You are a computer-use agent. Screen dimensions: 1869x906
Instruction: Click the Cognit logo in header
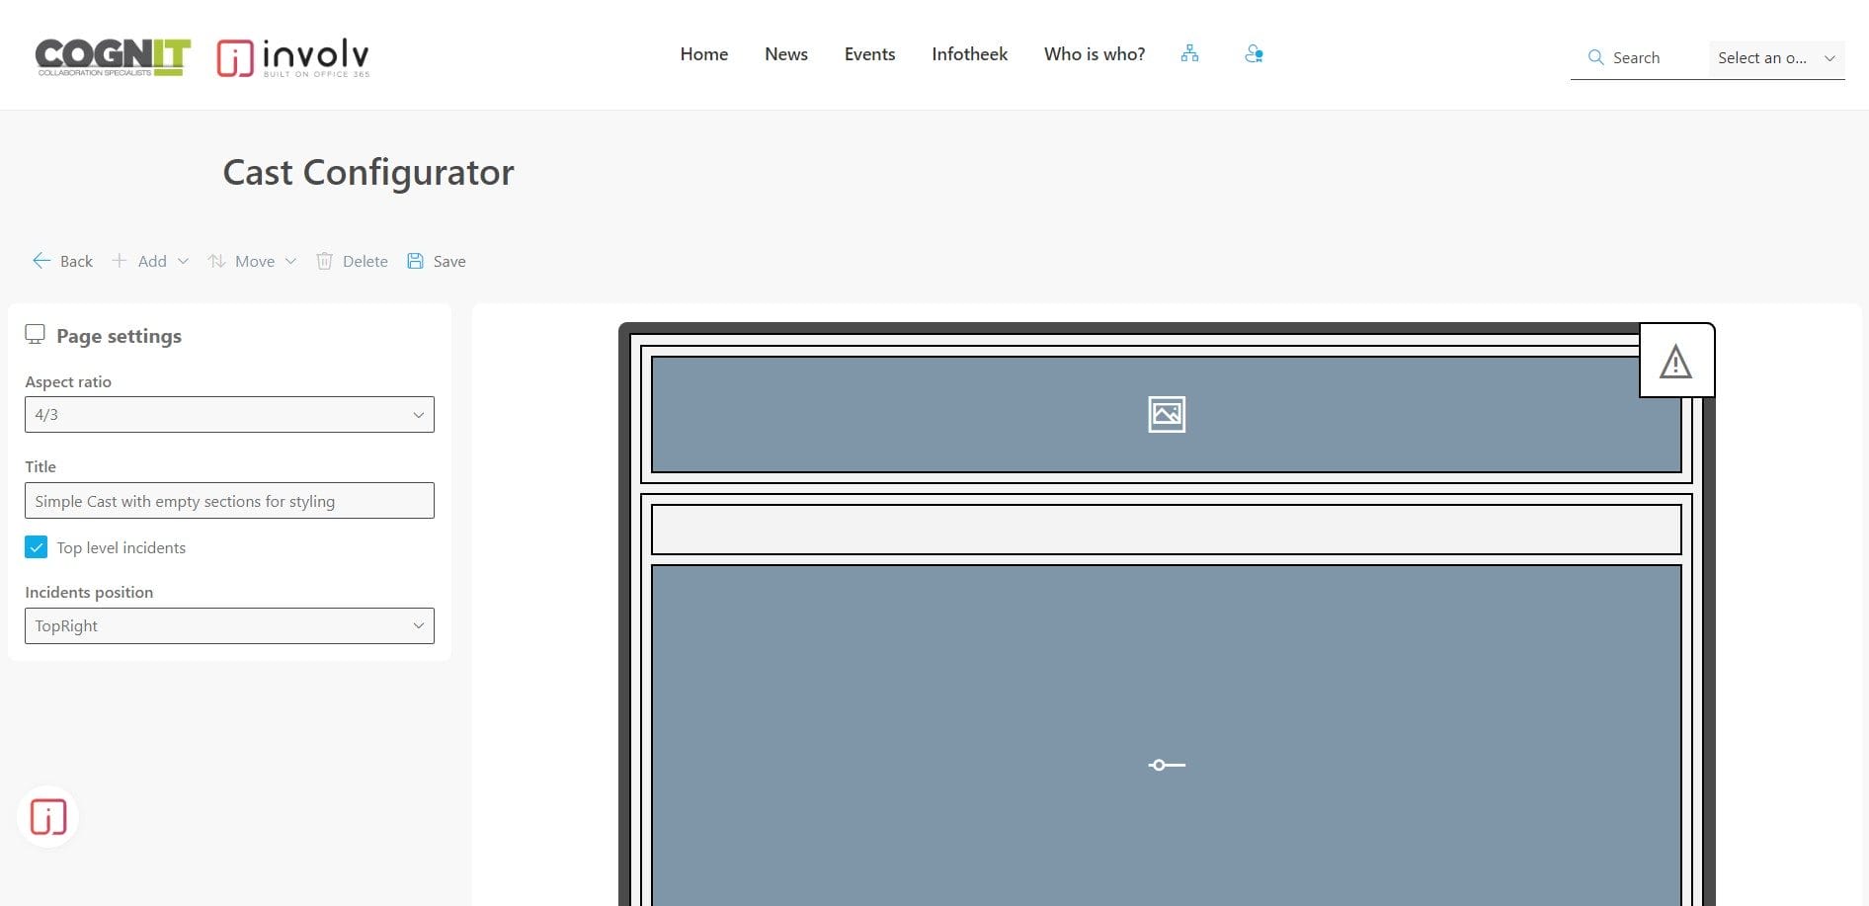113,57
